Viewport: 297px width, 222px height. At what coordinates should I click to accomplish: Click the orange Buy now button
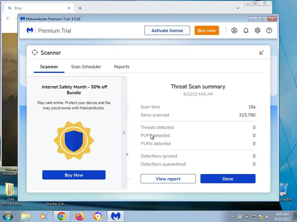pos(207,30)
